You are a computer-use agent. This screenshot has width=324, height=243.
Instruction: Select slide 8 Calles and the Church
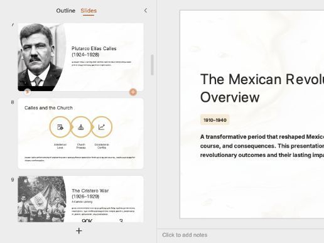click(x=80, y=133)
